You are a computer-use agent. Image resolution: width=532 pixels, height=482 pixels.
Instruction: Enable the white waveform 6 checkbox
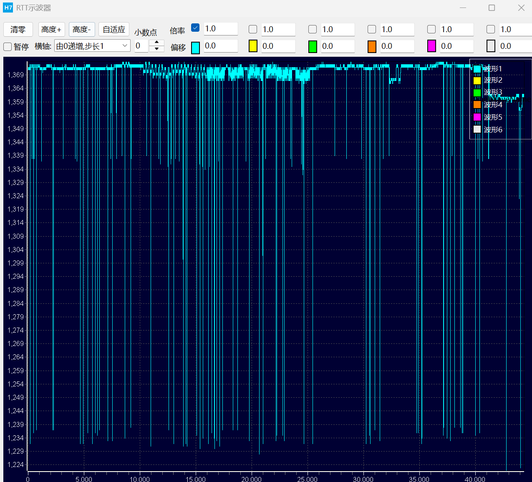[491, 29]
